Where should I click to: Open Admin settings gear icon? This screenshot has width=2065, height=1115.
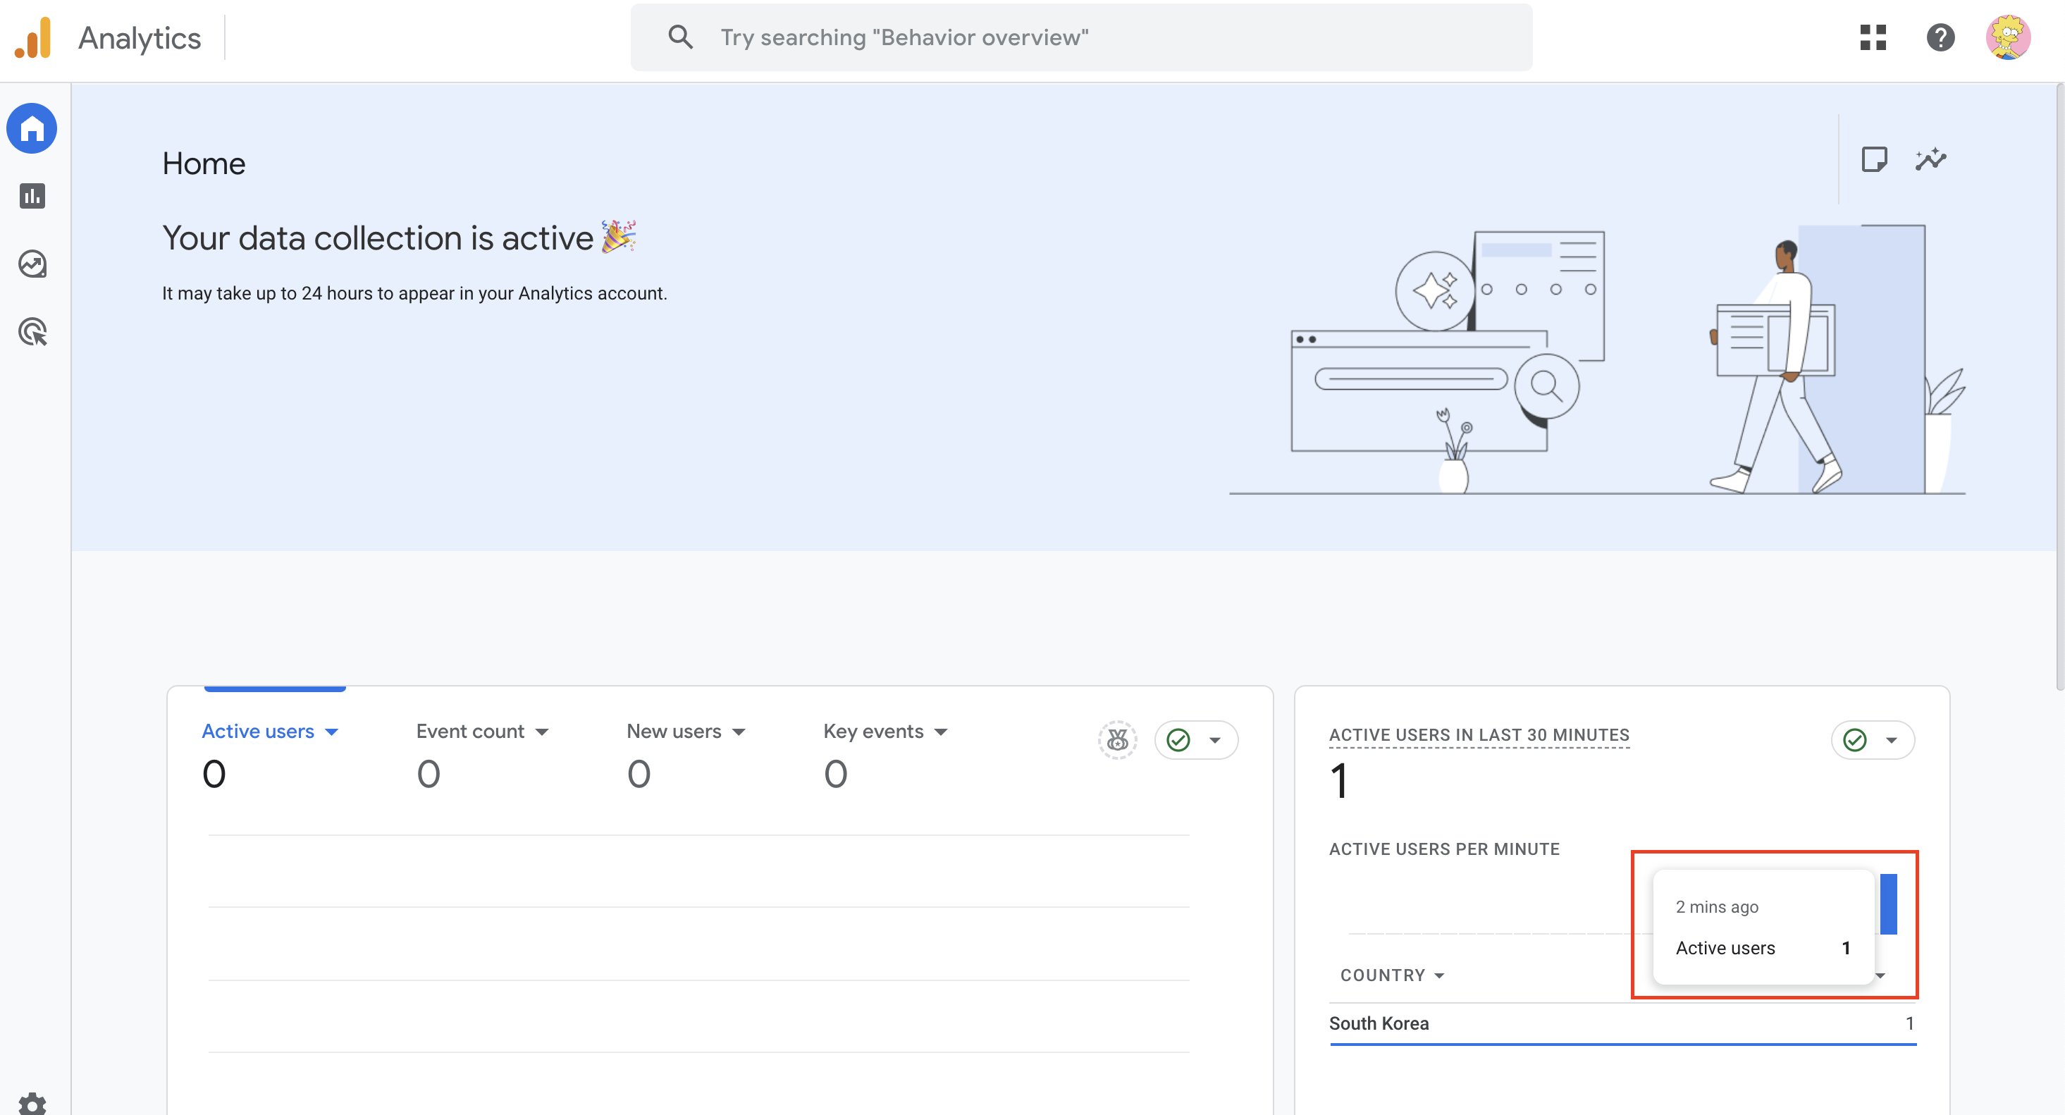coord(32,1103)
